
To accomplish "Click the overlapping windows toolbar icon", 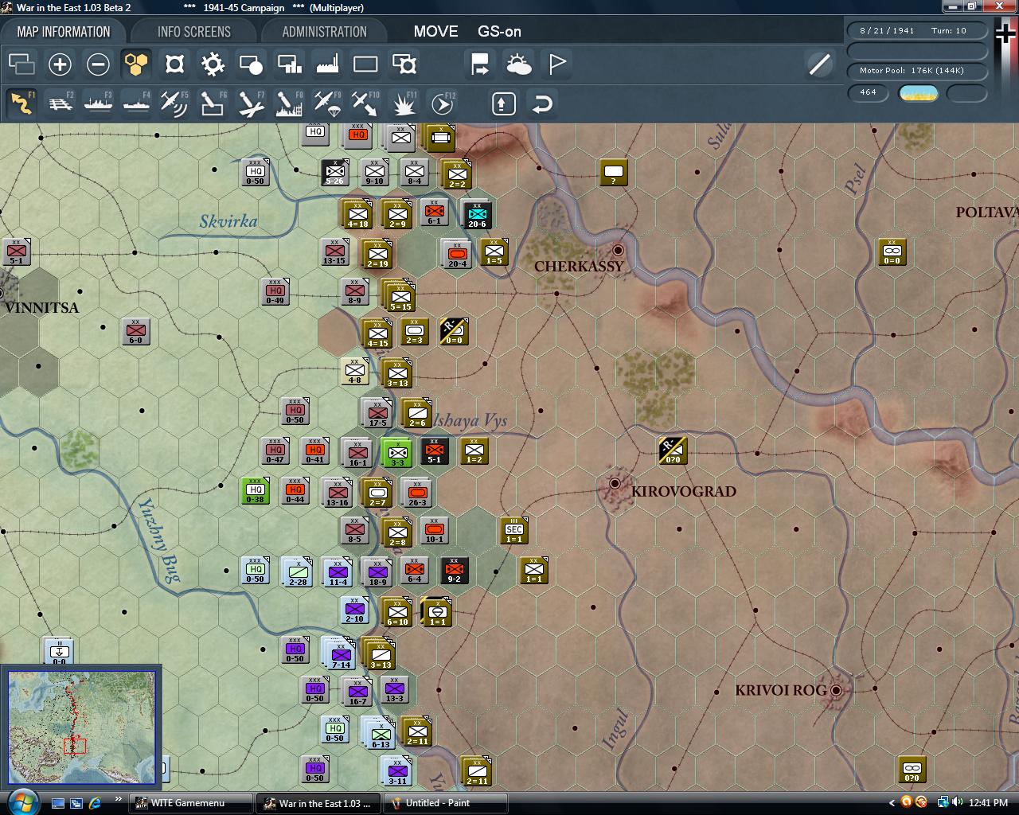I will tap(21, 64).
